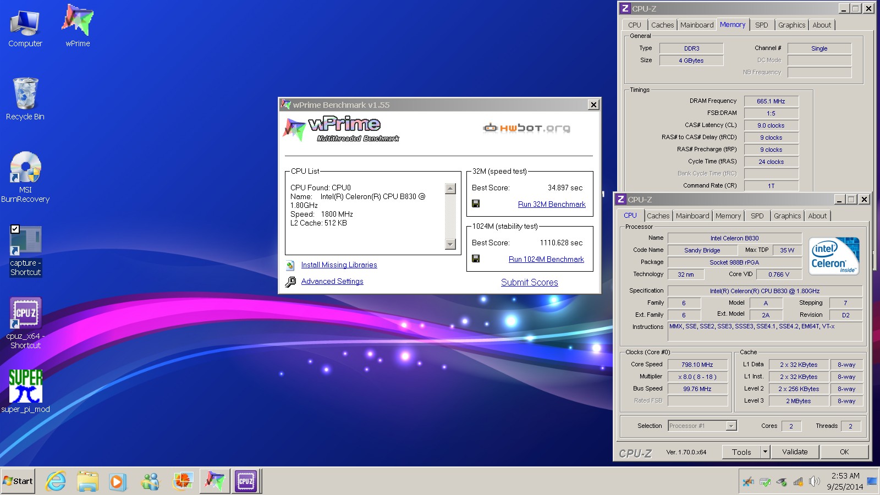Select the capture shortcut desktop icon
Viewport: 880px width, 495px height.
25,251
